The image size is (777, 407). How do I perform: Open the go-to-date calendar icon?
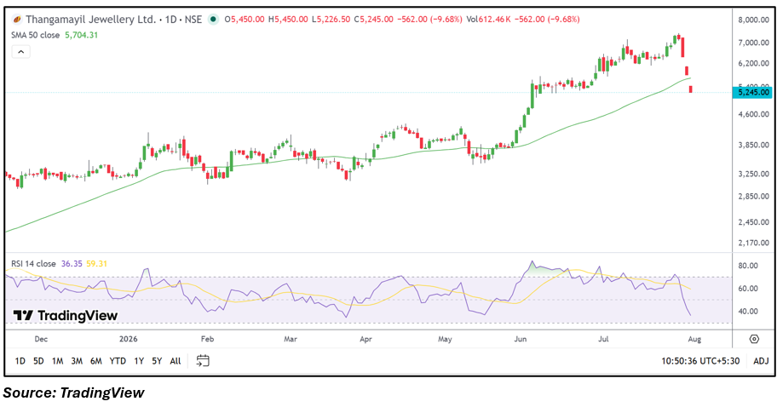click(x=203, y=360)
